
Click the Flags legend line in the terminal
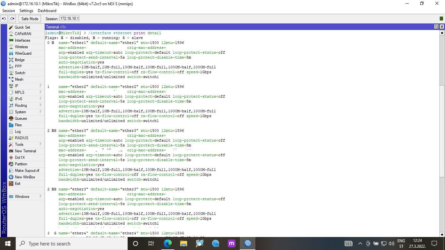coord(94,38)
